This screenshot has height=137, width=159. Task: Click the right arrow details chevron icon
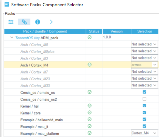tap(51, 22)
